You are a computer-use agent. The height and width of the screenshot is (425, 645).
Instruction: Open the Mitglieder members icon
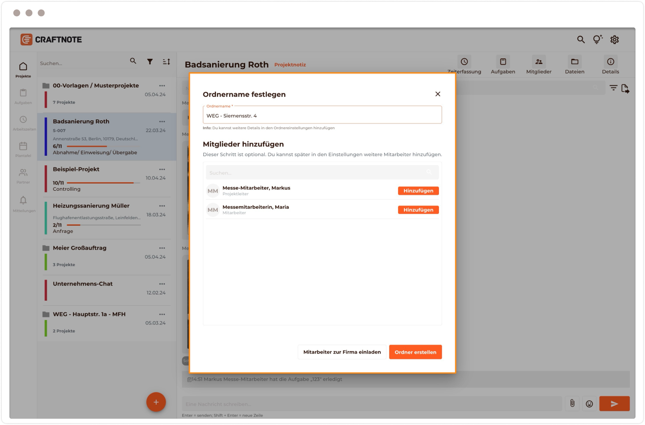click(539, 62)
